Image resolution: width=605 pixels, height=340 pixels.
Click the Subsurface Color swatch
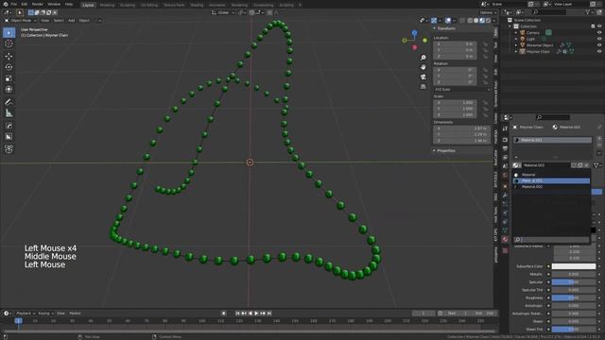pyautogui.click(x=574, y=266)
